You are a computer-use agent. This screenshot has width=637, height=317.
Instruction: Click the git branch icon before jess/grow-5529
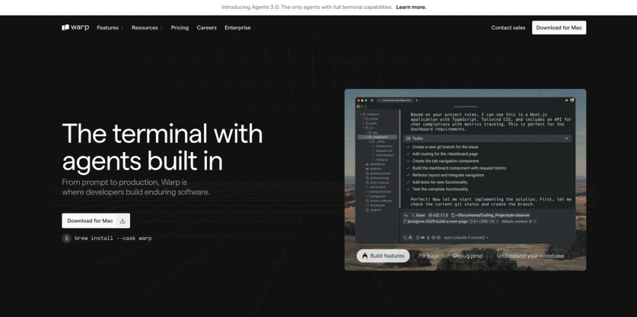pyautogui.click(x=404, y=222)
